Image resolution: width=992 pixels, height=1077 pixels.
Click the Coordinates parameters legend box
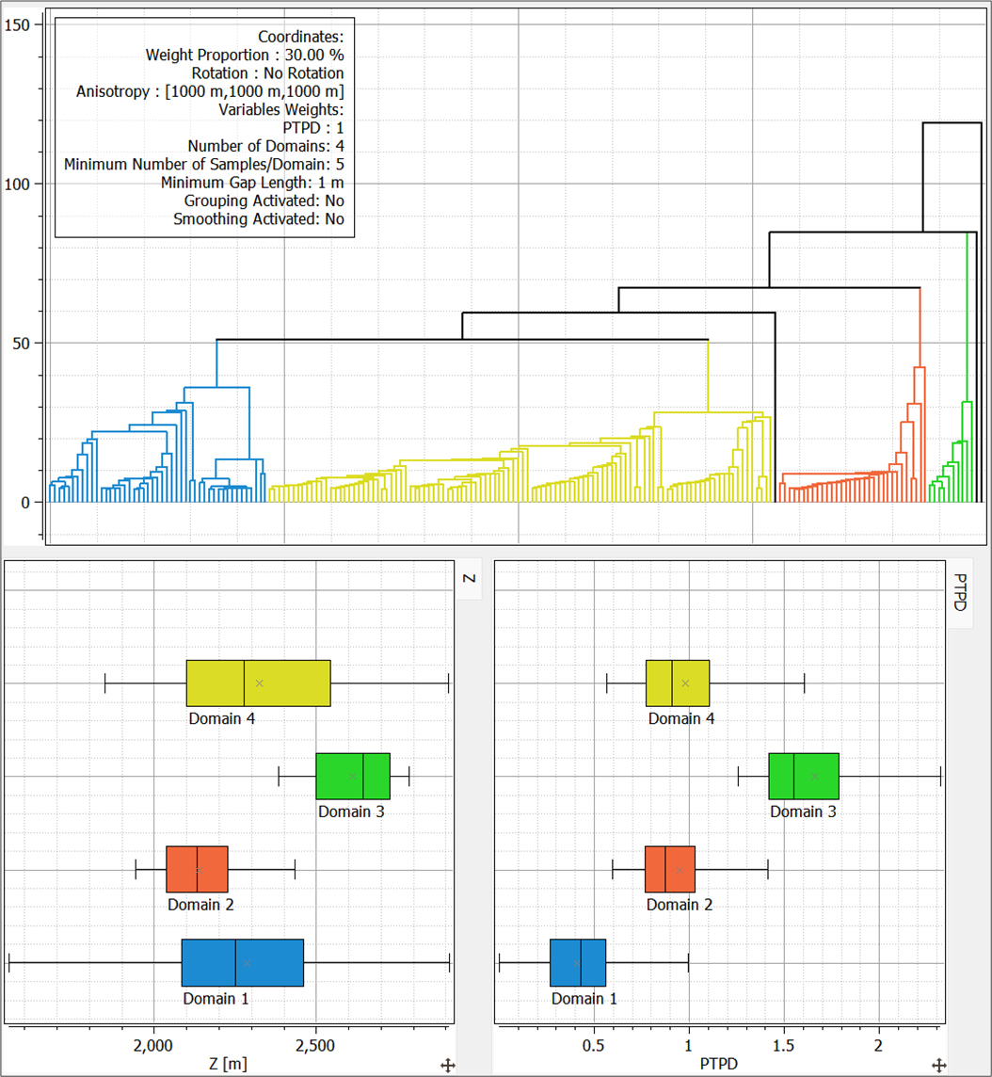[204, 127]
